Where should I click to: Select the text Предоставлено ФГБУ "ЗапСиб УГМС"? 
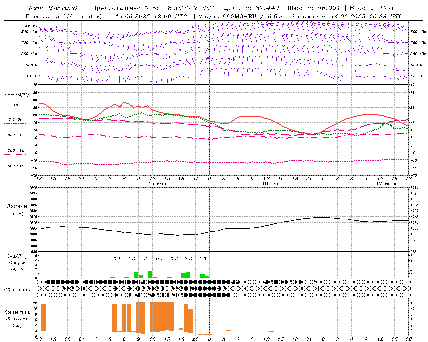click(x=153, y=8)
